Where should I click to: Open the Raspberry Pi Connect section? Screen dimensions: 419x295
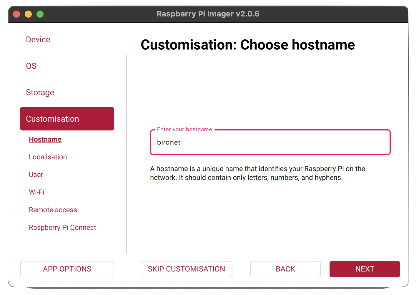[62, 227]
